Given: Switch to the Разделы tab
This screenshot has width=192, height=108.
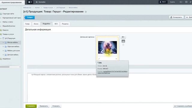Looking at the screenshot, I should (65, 24).
